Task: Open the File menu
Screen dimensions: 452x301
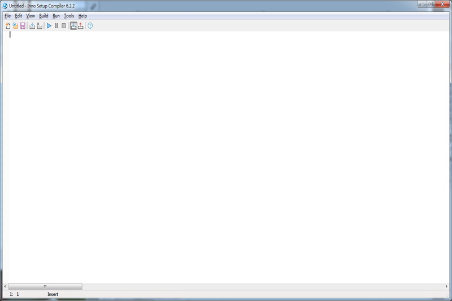Action: coord(7,16)
